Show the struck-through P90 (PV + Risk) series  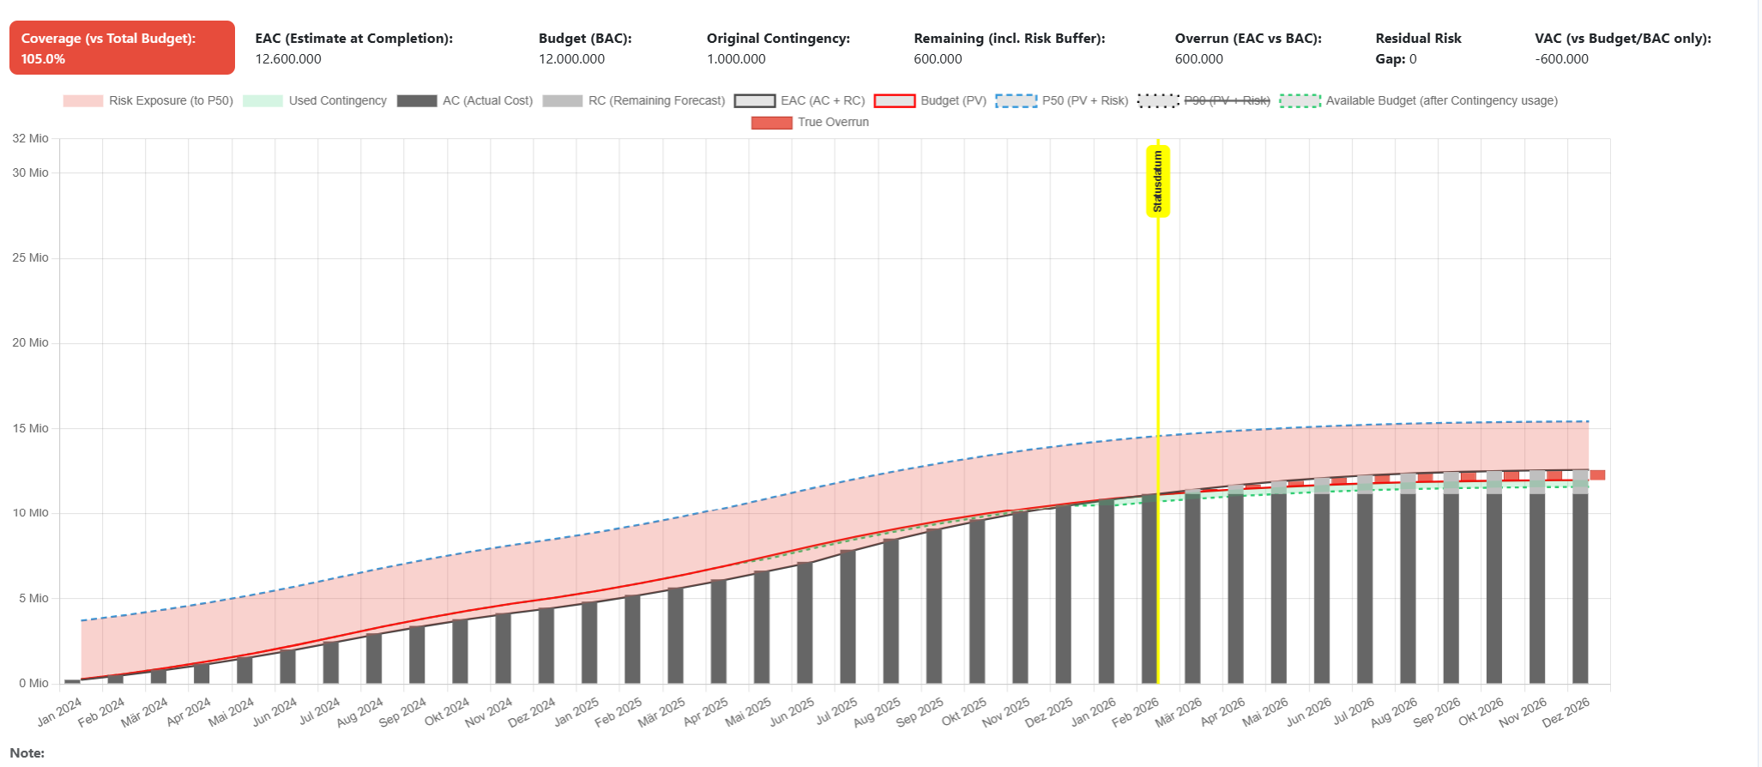point(1204,101)
